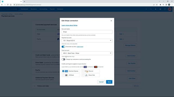
Task: Click the Visa logo in the note
Action: pos(85,67)
